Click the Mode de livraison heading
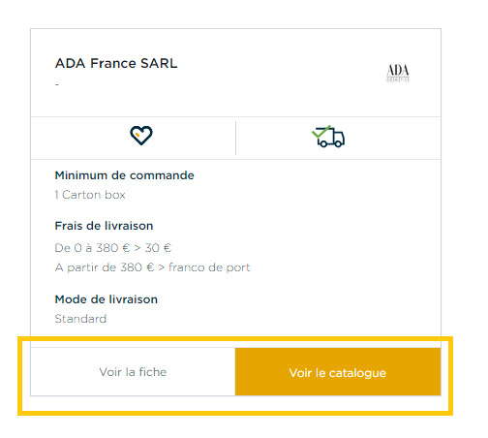The width and height of the screenshot is (488, 438). coord(107,299)
